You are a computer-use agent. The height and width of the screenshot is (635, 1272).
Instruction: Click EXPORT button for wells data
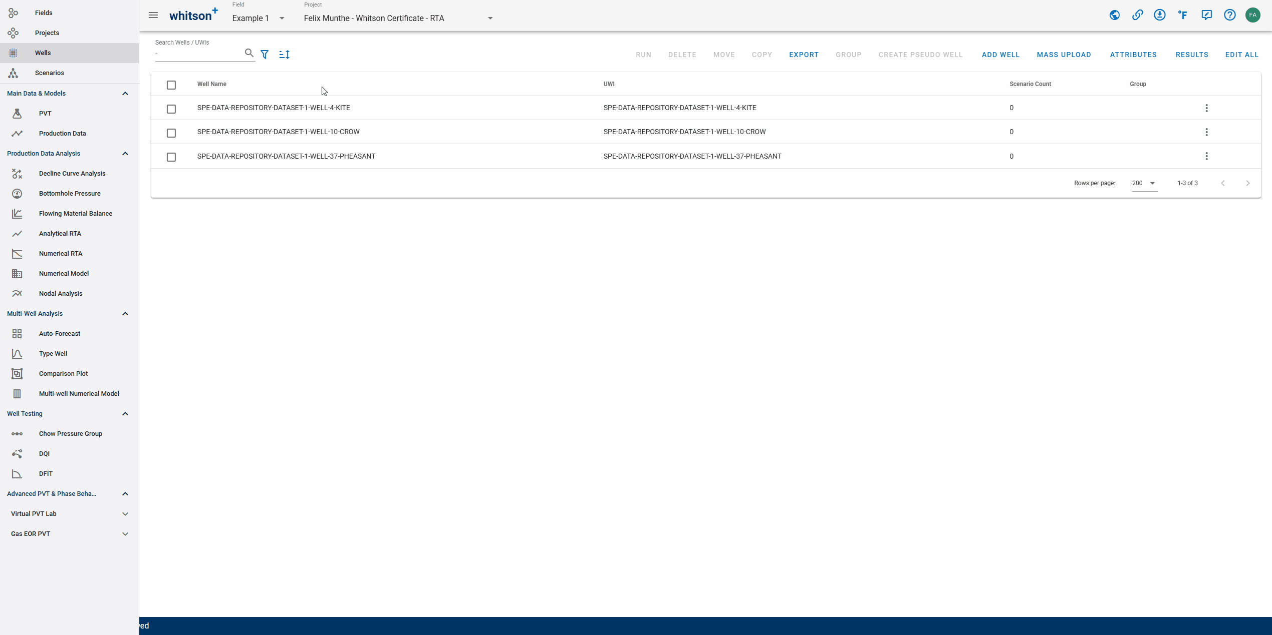click(804, 54)
